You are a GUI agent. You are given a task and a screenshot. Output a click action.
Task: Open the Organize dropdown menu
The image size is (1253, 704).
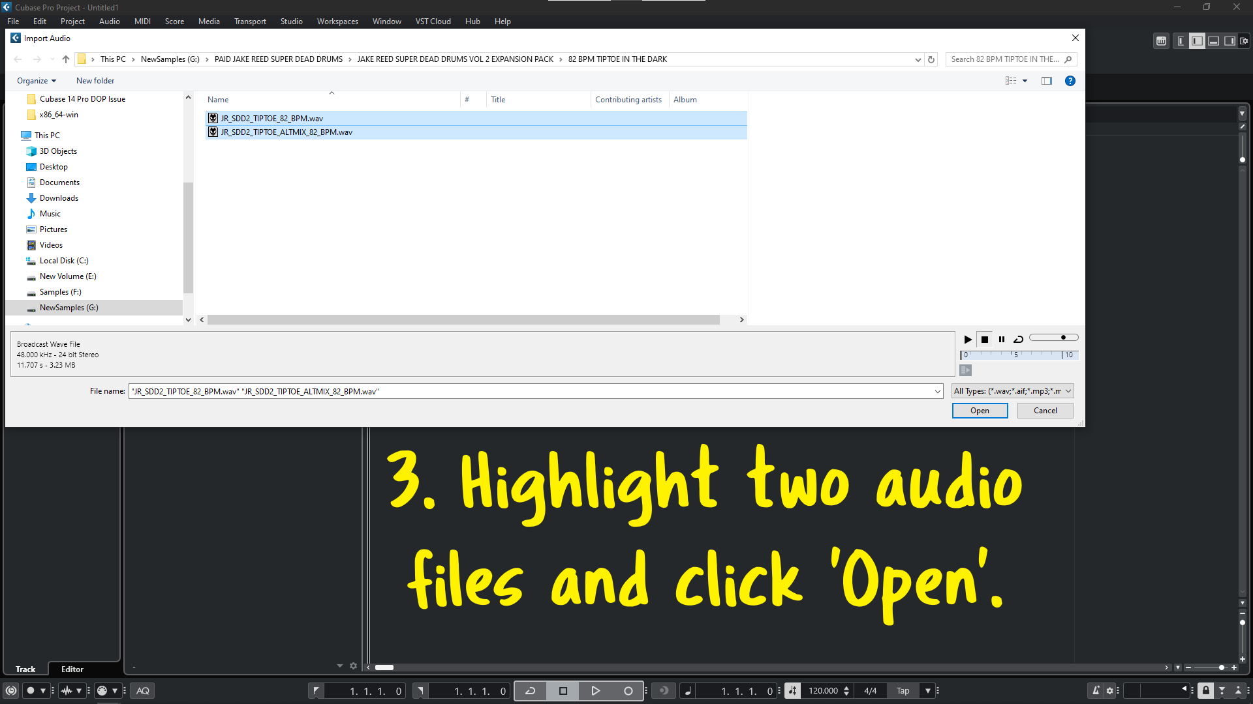pyautogui.click(x=37, y=81)
